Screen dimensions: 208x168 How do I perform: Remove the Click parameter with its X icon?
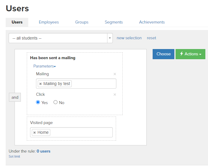[115, 95]
